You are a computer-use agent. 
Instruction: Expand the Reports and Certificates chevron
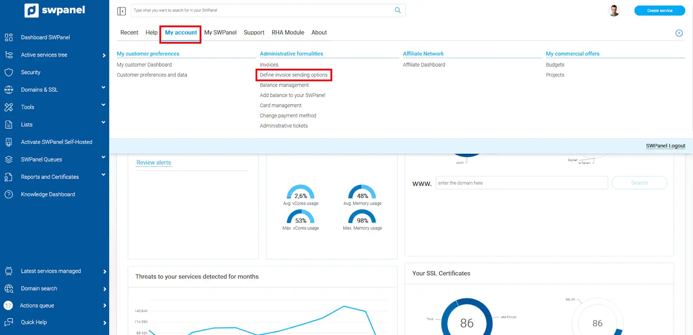coord(103,175)
